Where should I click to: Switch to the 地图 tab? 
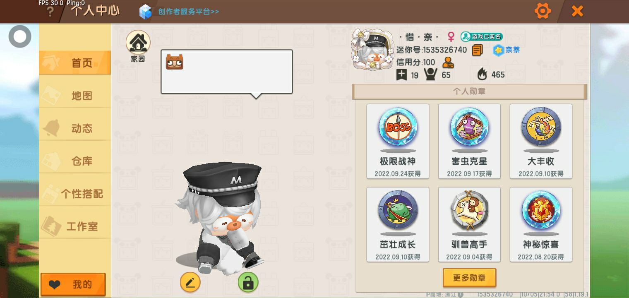(75, 96)
